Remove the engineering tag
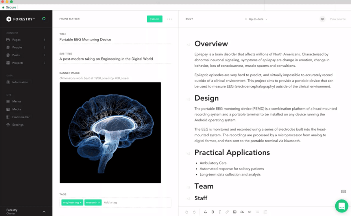 coord(81,203)
